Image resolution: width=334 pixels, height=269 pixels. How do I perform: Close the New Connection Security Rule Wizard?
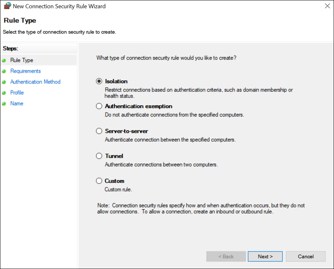327,6
